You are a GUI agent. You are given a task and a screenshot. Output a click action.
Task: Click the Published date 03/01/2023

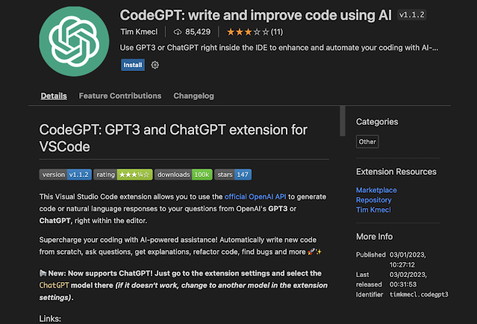coord(408,260)
